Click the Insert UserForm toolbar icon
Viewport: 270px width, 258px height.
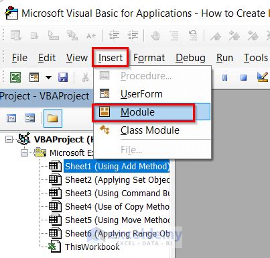click(34, 77)
